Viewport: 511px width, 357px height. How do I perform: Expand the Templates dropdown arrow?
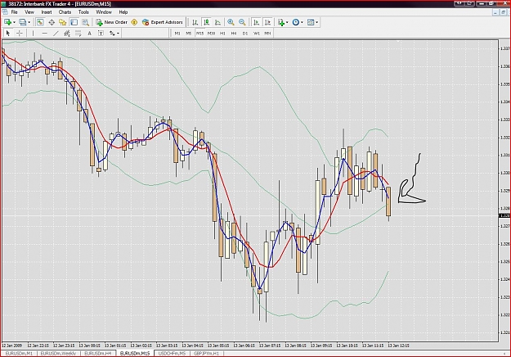pyautogui.click(x=316, y=22)
